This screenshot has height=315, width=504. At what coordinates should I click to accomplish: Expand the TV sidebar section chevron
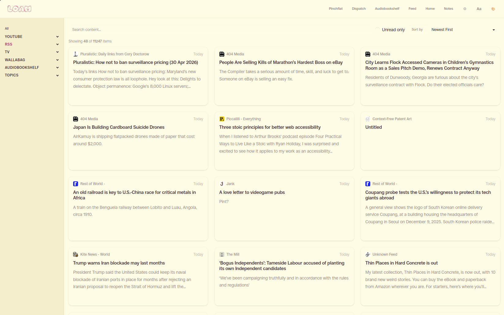tap(58, 52)
